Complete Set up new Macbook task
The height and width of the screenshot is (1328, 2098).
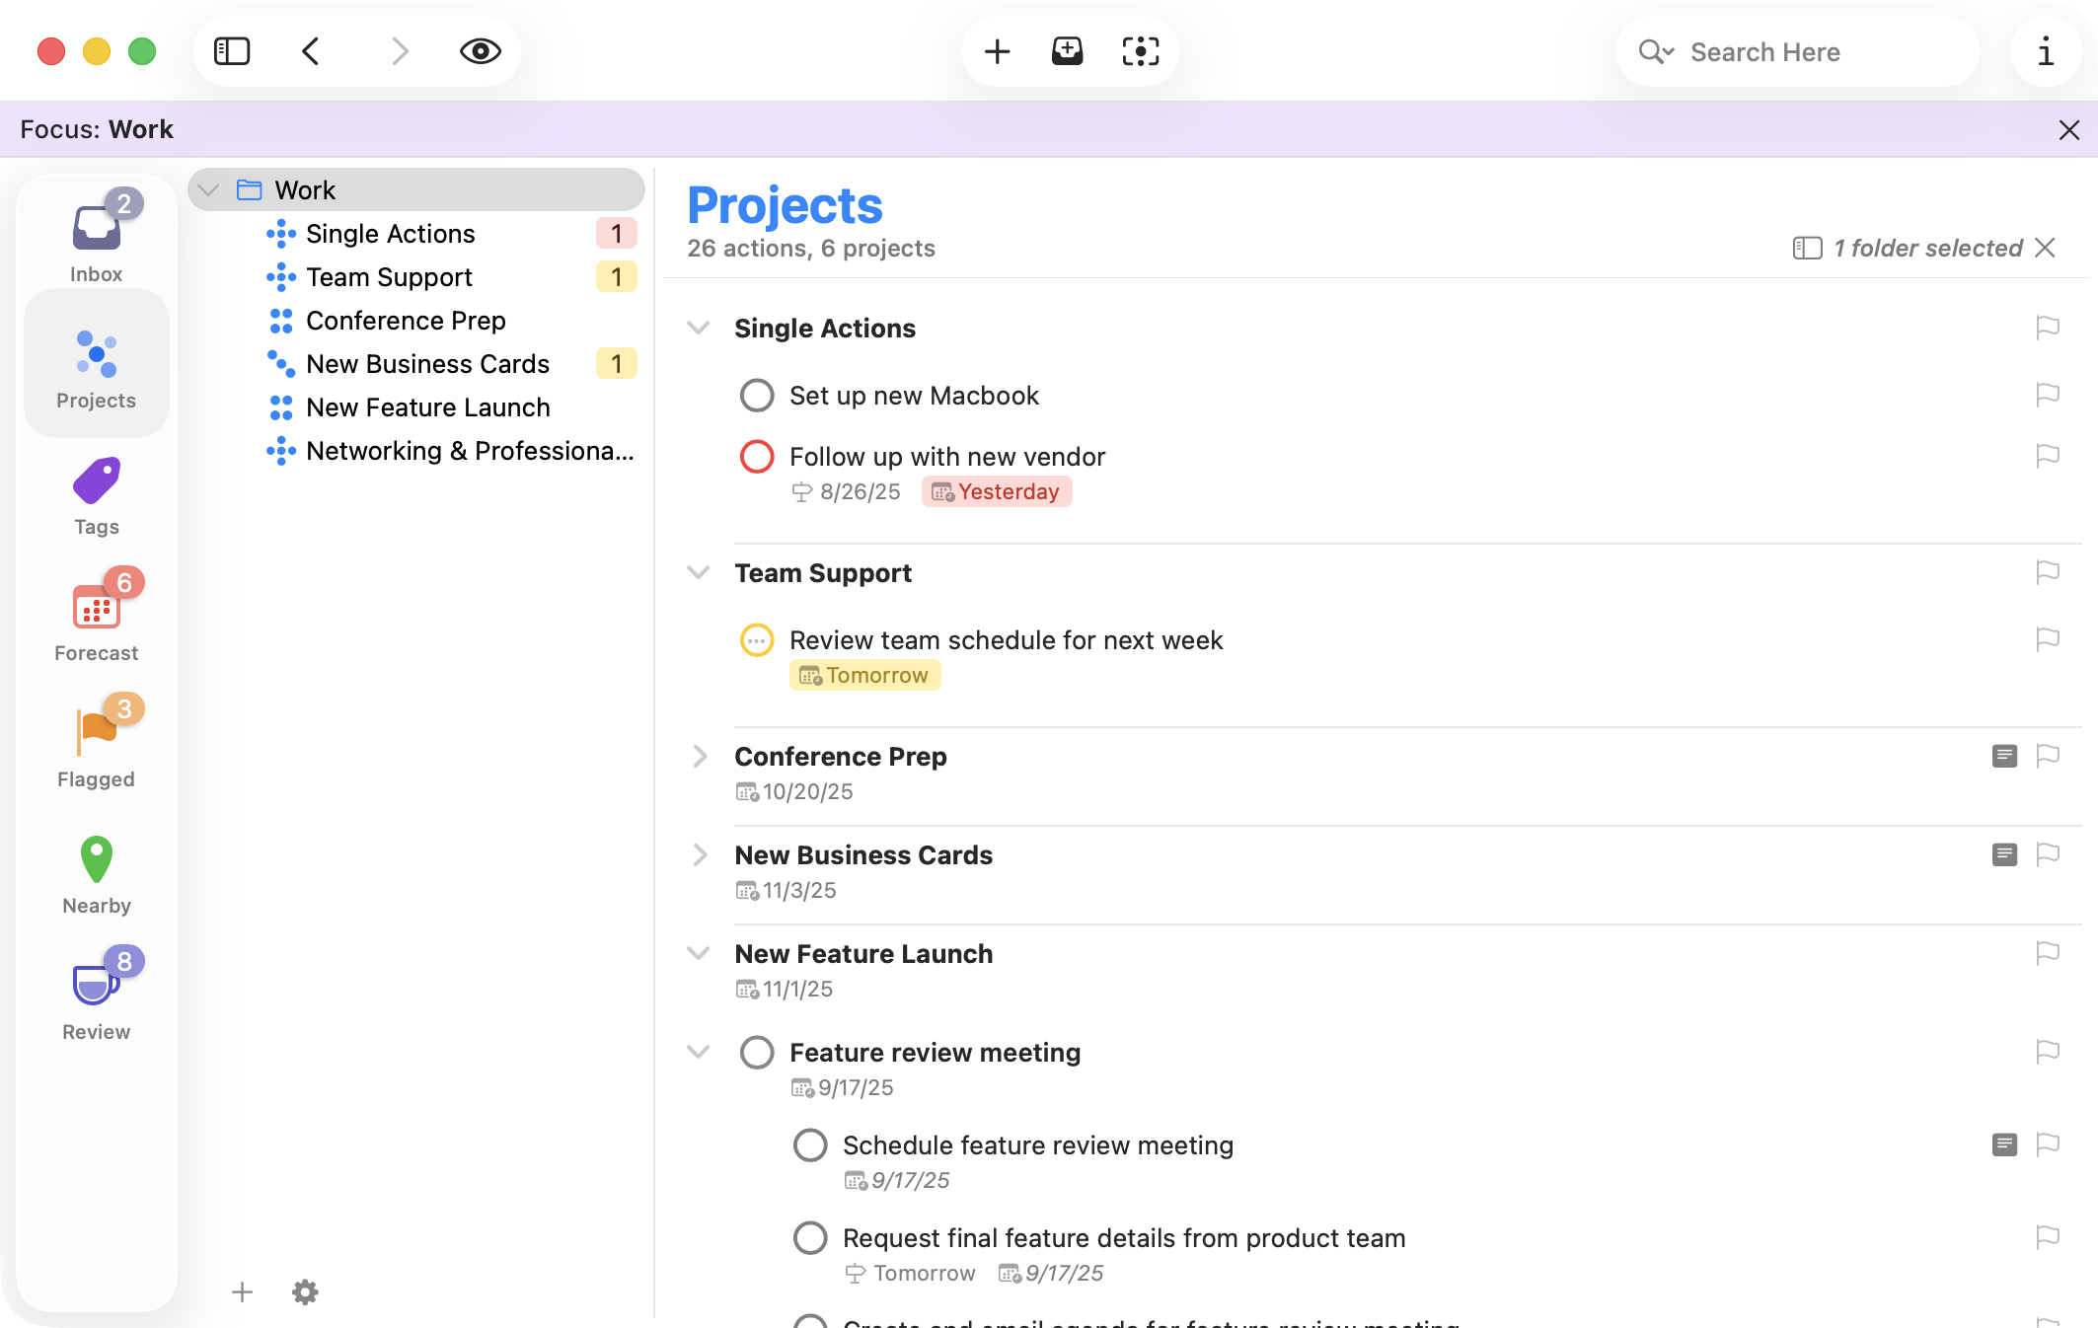pos(757,396)
